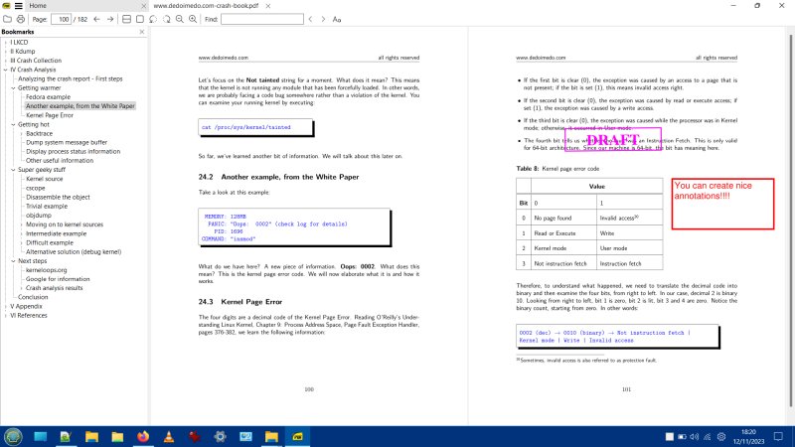Open Analyzing the crash report bookmark
The image size is (795, 447).
[x=70, y=78]
